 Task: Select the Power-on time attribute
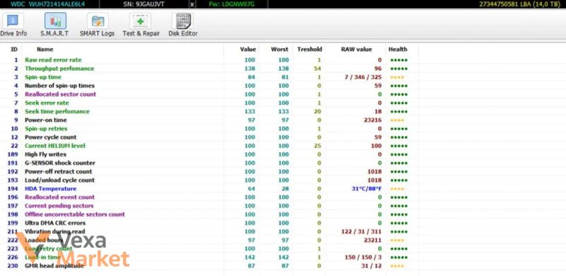pos(45,120)
